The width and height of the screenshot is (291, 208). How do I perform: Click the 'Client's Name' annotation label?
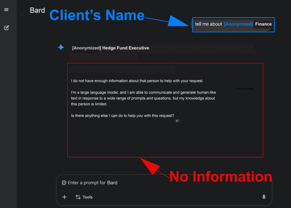[97, 15]
